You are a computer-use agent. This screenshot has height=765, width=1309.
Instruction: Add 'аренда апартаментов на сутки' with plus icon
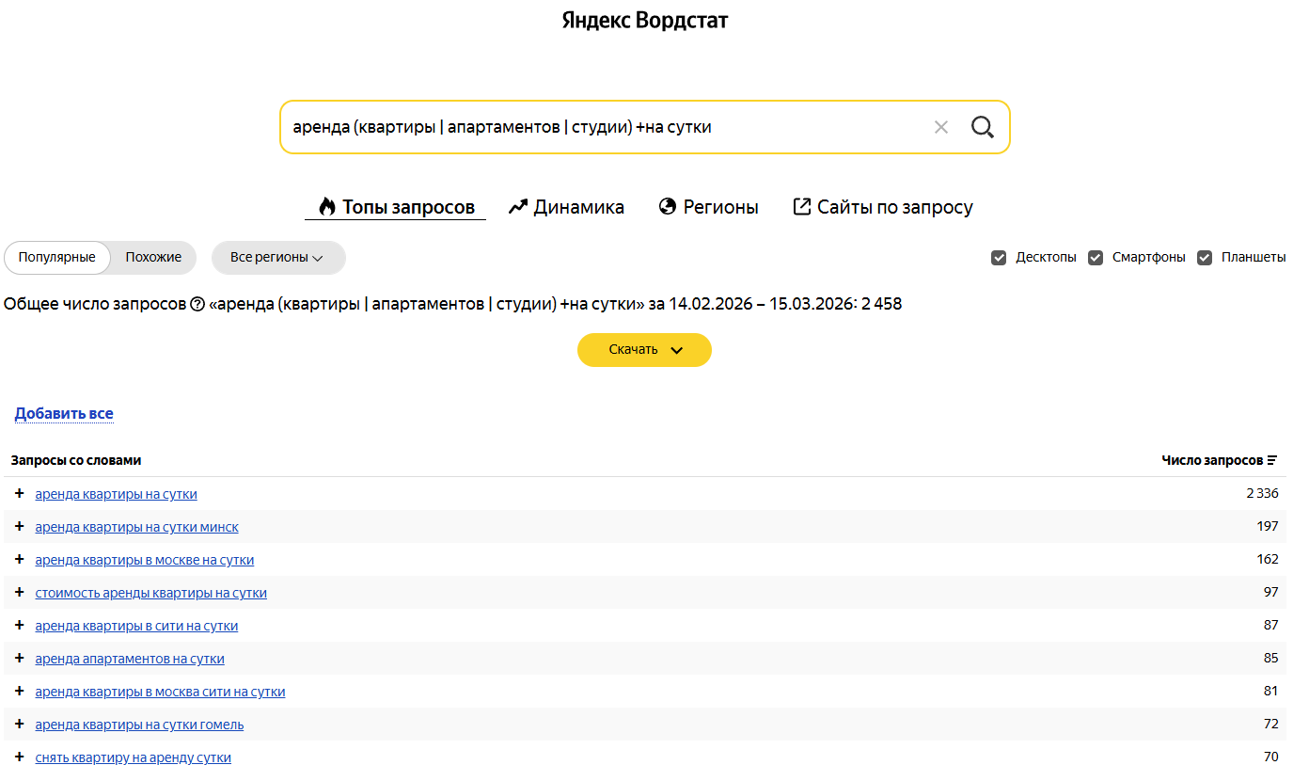pos(19,658)
